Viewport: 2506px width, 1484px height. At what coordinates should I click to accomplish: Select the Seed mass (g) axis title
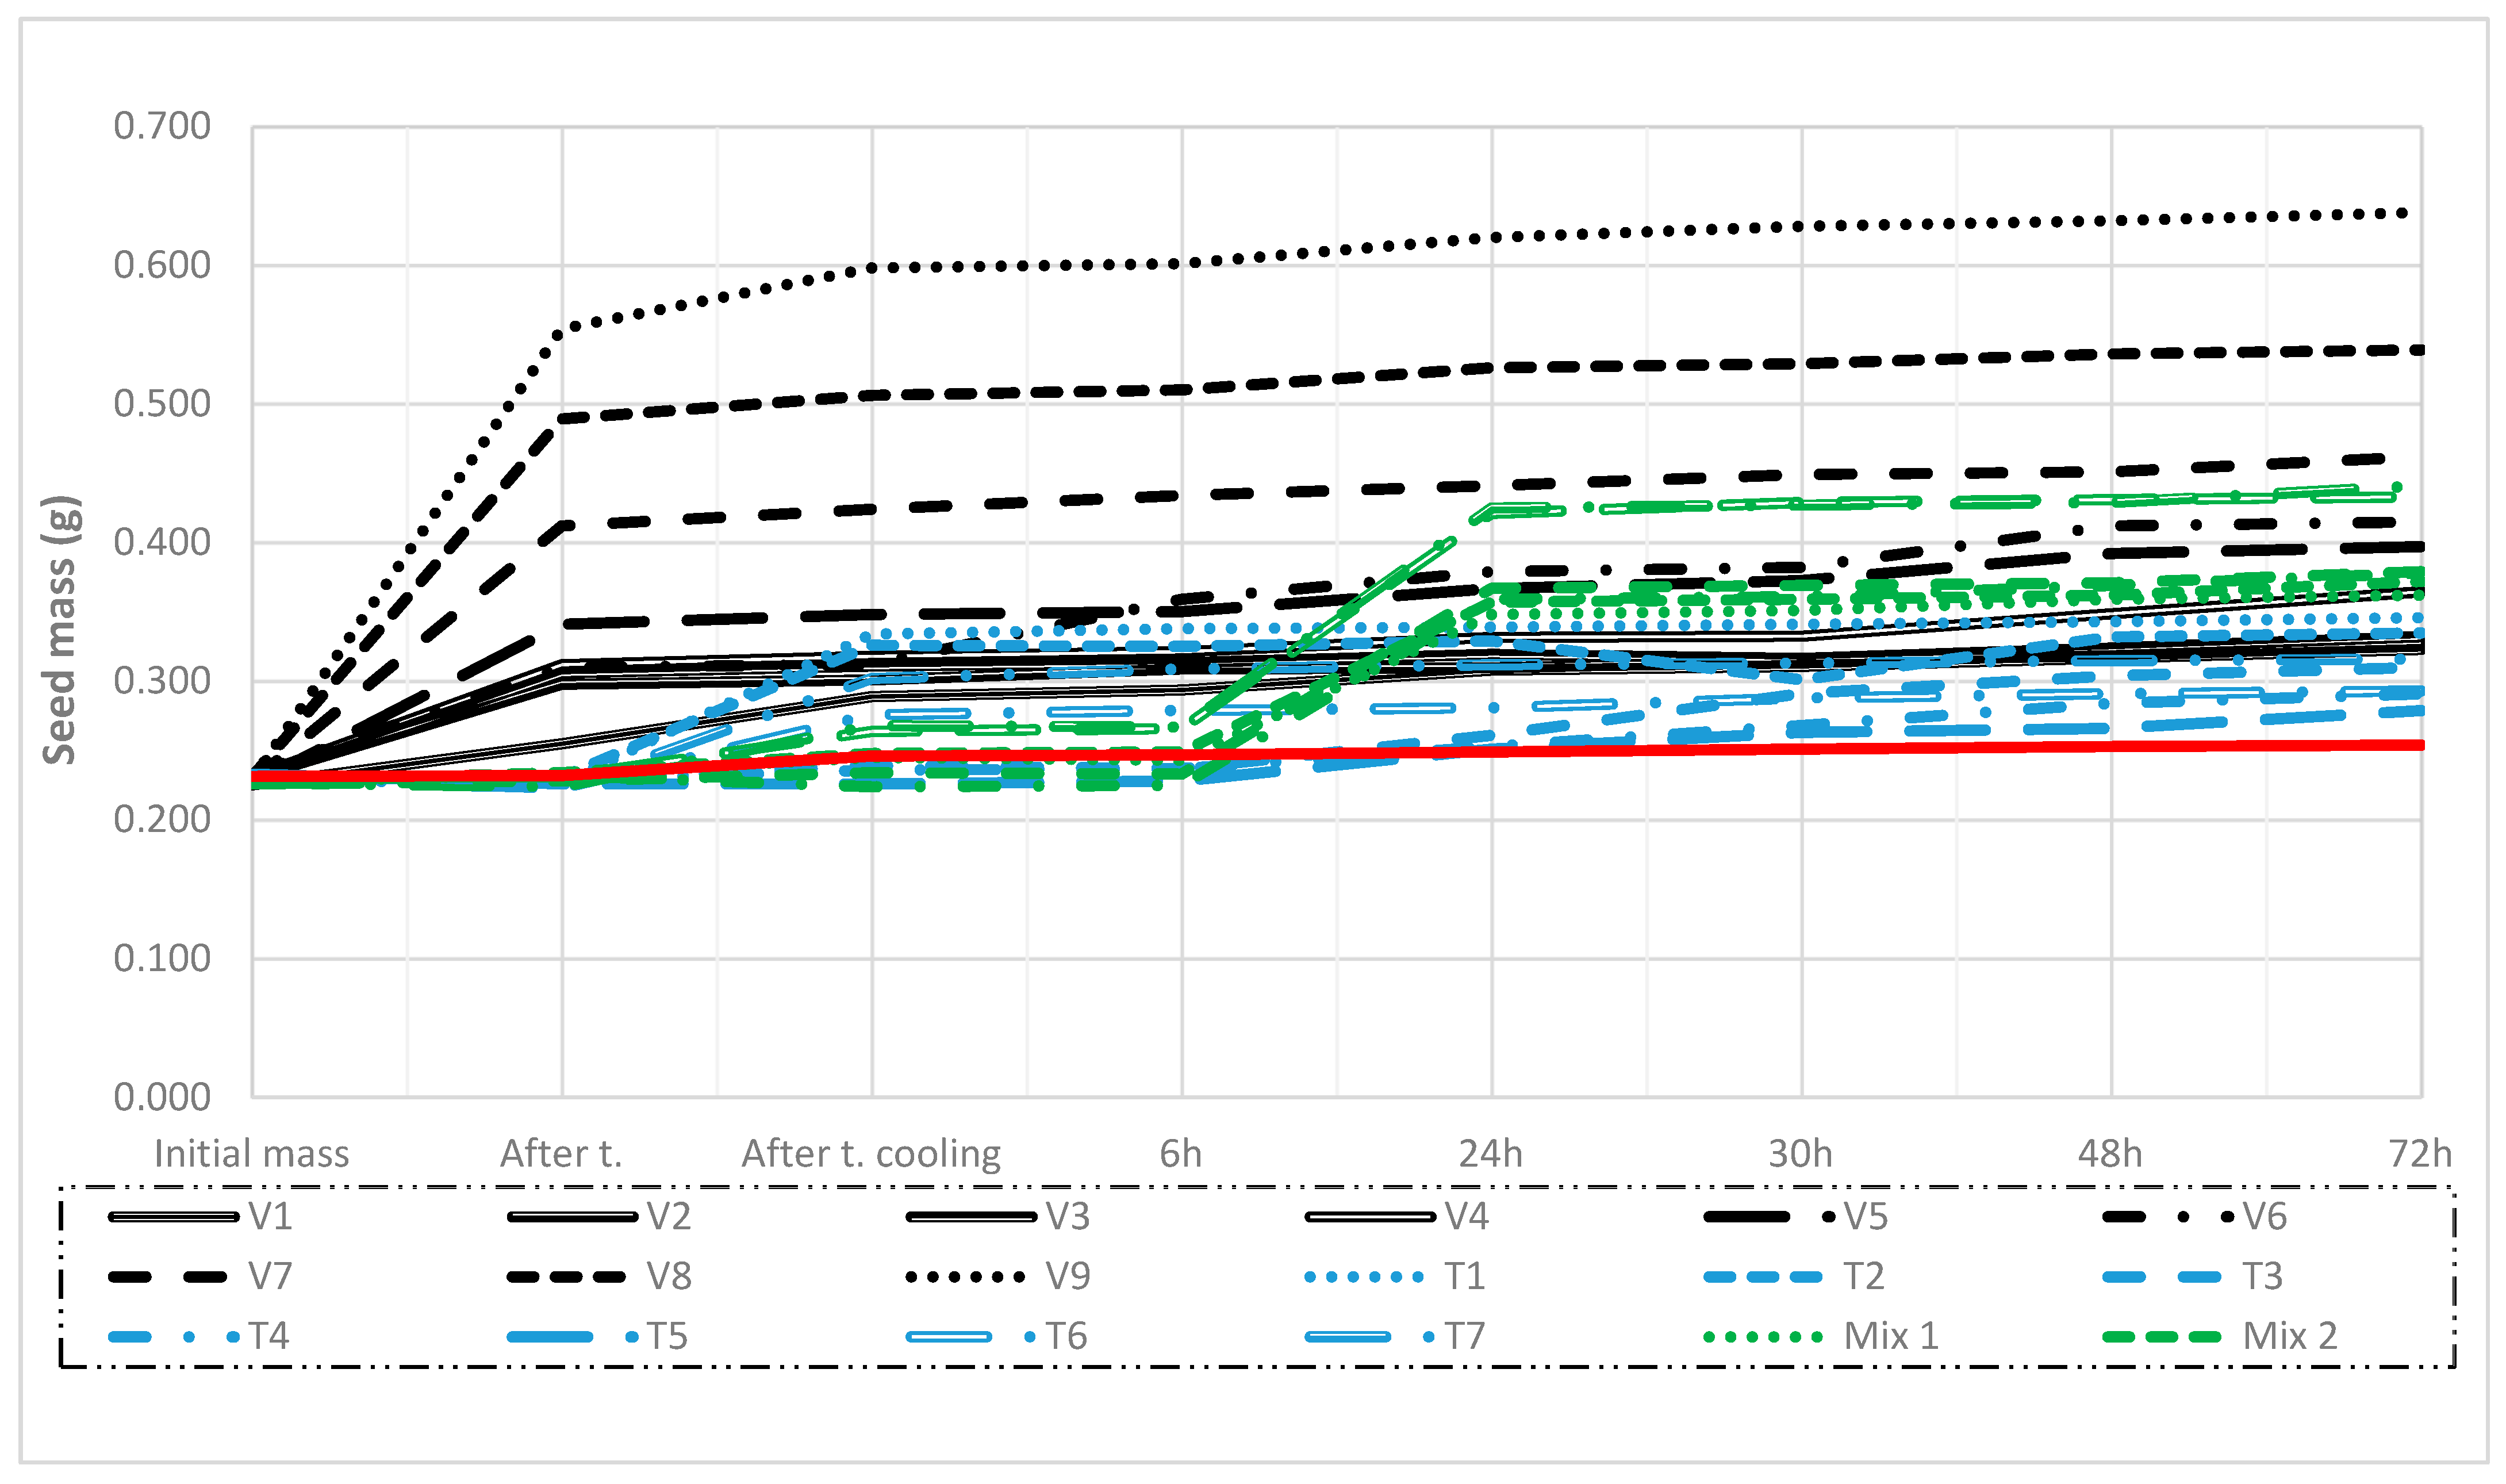pos(60,630)
